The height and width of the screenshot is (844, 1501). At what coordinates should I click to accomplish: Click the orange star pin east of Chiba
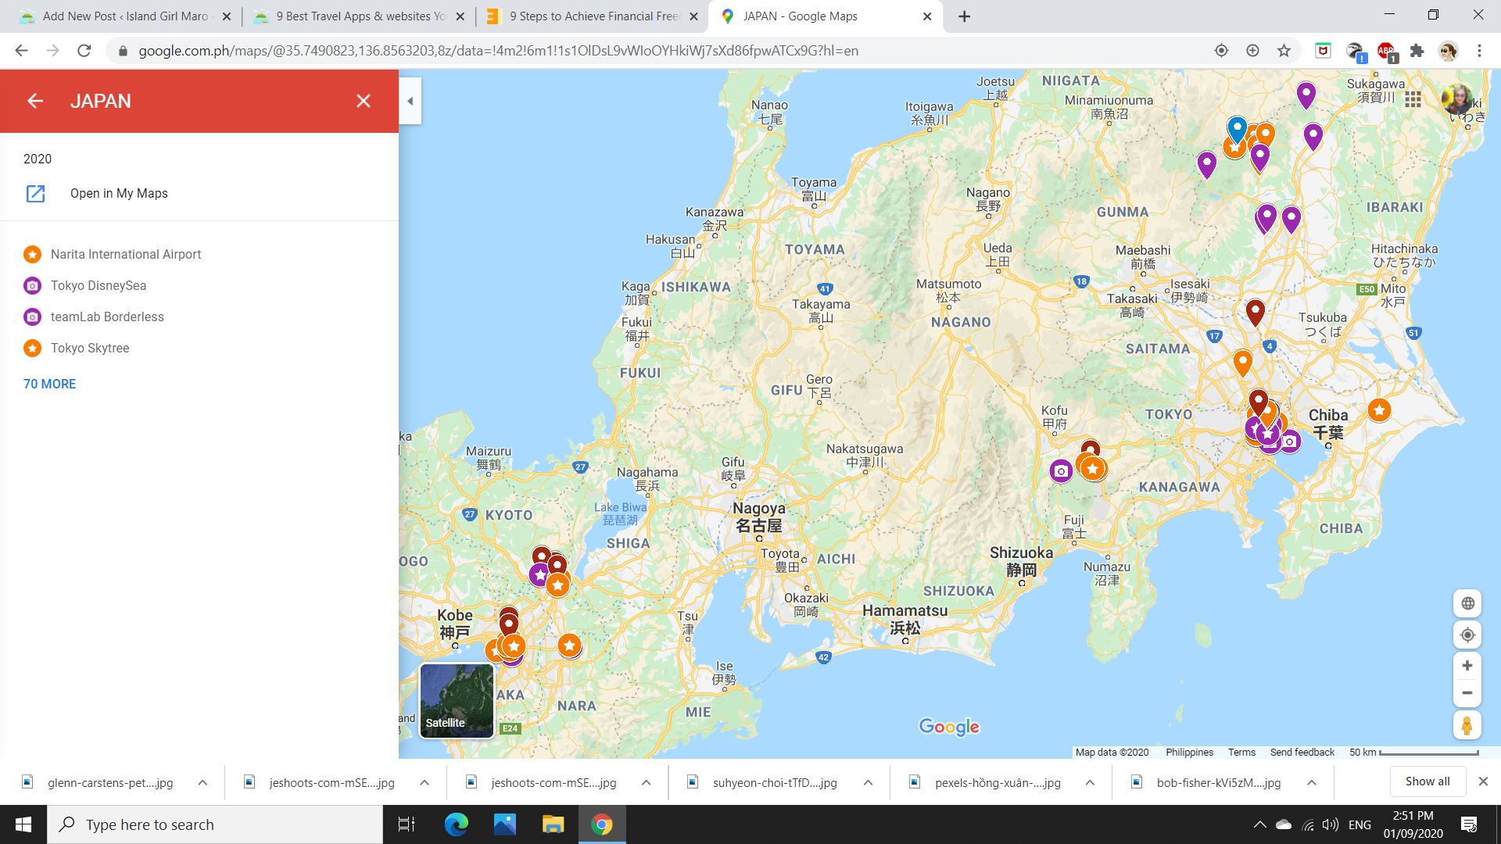1379,409
